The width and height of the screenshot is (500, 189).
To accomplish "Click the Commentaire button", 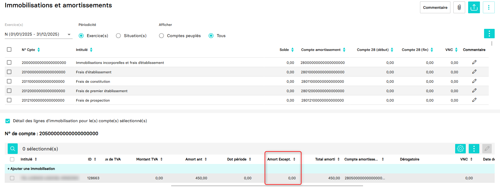I will click(x=435, y=7).
